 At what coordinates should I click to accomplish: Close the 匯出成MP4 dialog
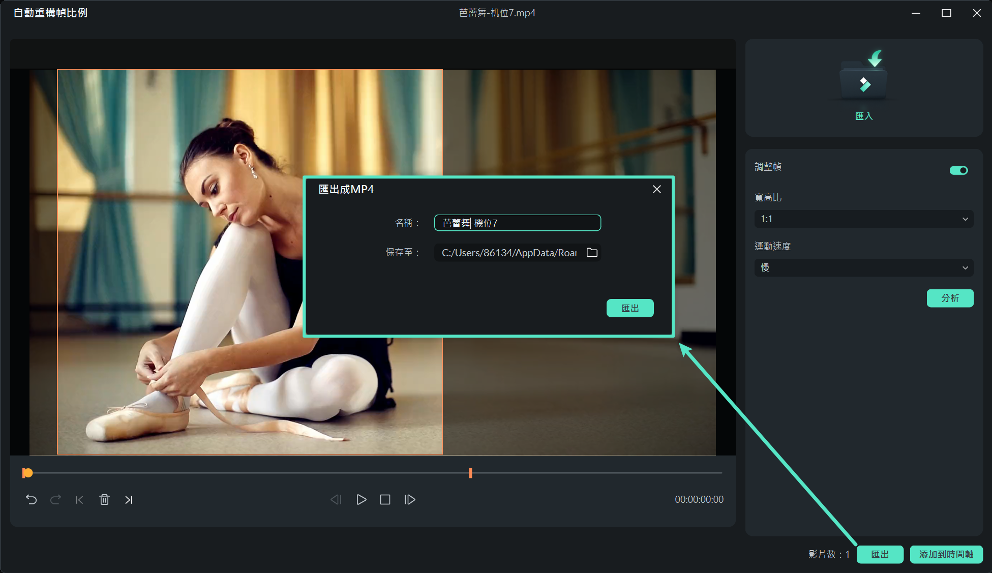point(656,189)
